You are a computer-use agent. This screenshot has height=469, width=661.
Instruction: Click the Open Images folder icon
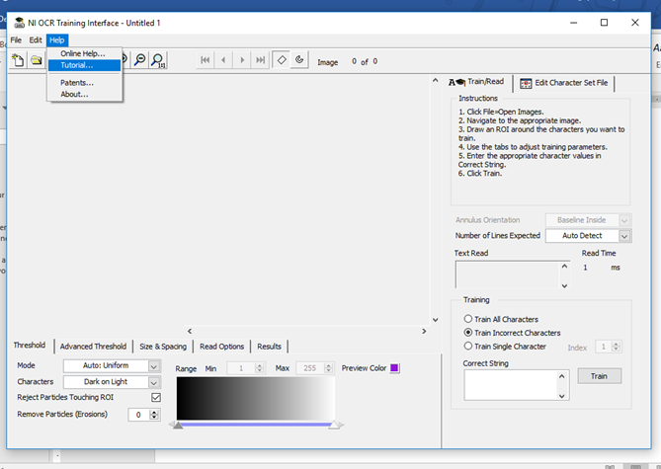37,60
